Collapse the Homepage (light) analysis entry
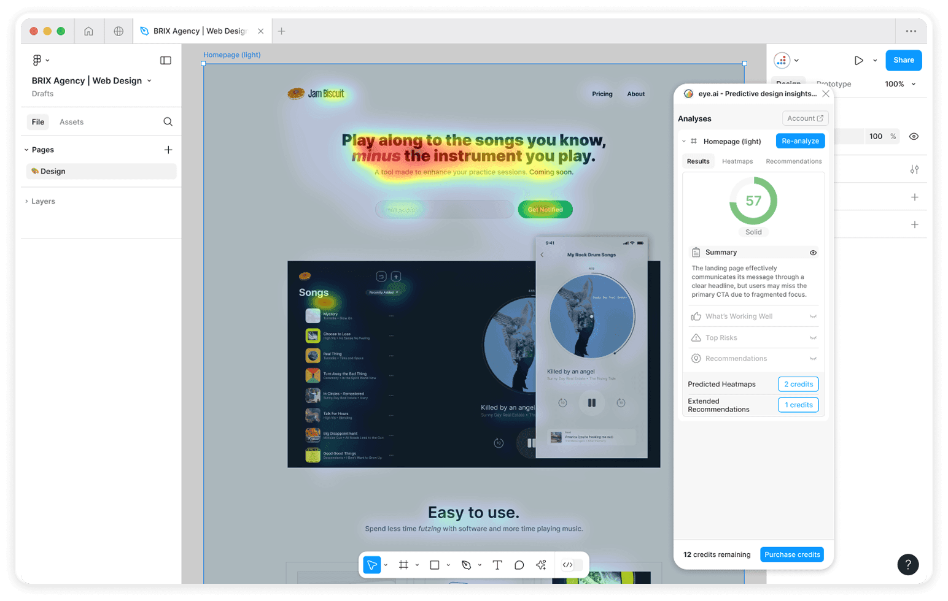This screenshot has height=601, width=948. [x=683, y=141]
